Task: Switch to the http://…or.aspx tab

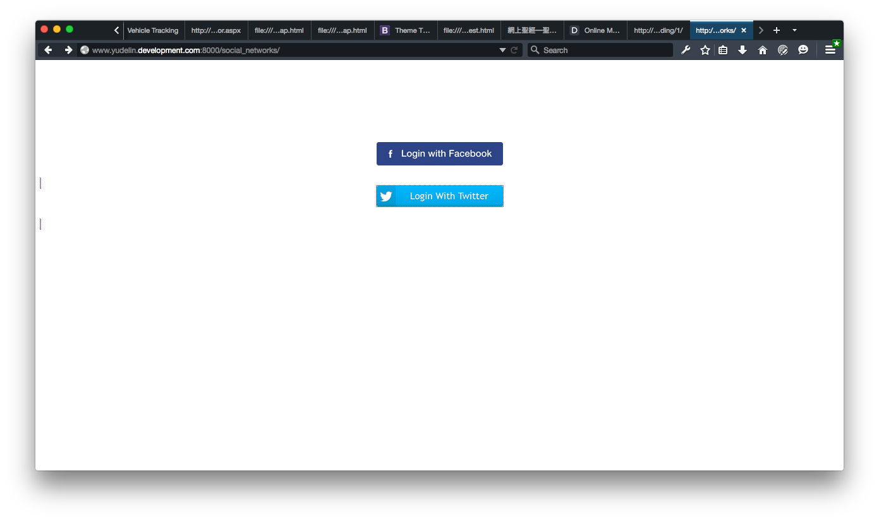Action: tap(216, 30)
